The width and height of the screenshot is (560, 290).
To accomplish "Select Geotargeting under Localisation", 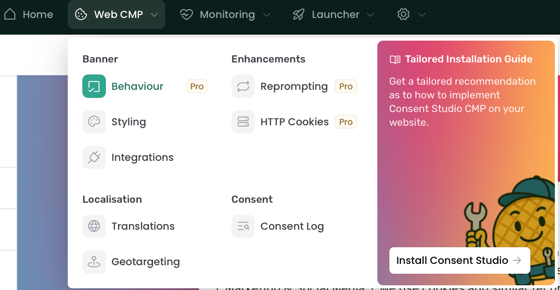I will 145,262.
